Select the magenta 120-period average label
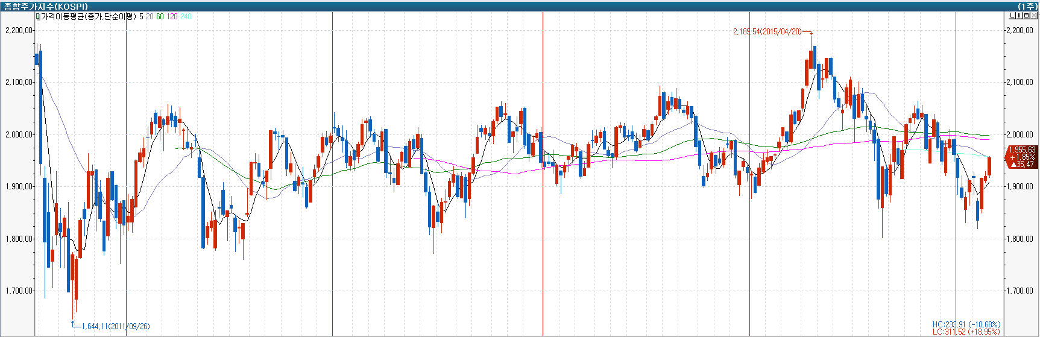Screen dimensions: 1040x337 pyautogui.click(x=172, y=17)
